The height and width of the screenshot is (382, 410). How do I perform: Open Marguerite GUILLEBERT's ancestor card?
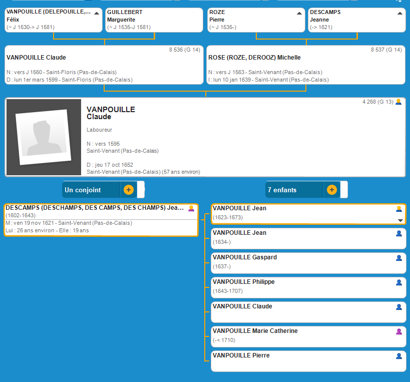pos(153,20)
